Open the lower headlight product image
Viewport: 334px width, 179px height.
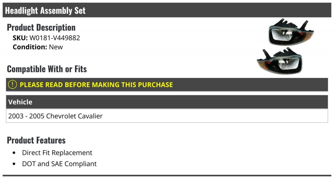tap(279, 60)
